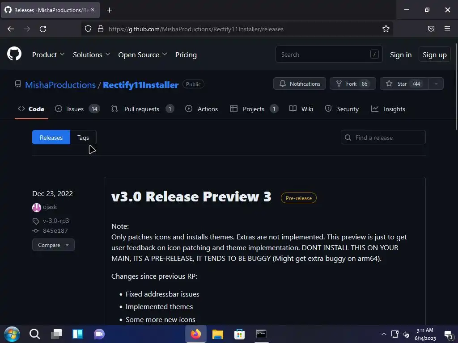This screenshot has height=343, width=458.
Task: Open the v-3.0-rp3 tag link
Action: coord(56,221)
